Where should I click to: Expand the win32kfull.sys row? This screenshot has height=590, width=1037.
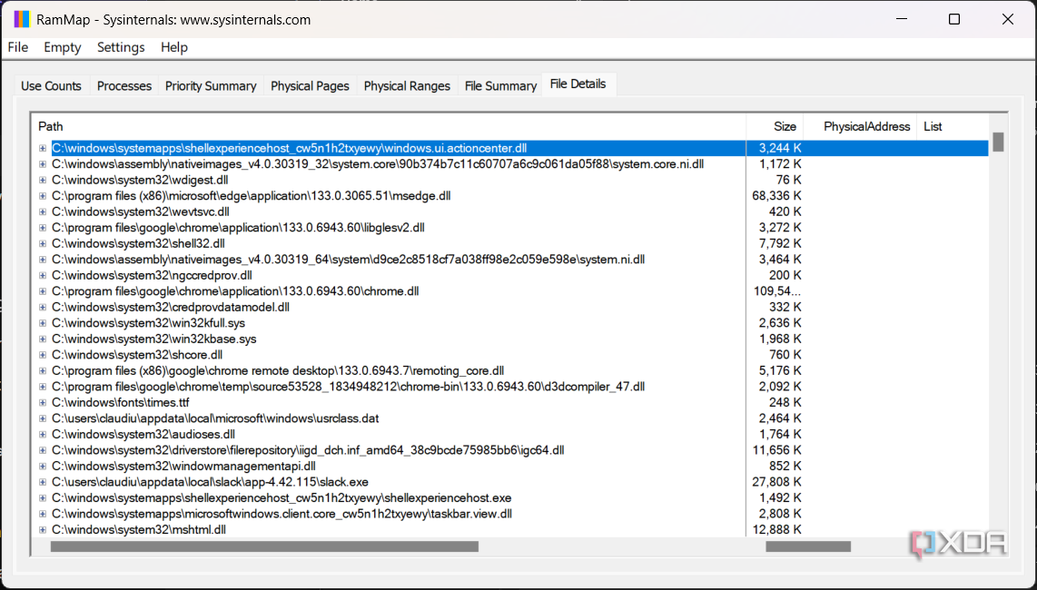point(43,323)
